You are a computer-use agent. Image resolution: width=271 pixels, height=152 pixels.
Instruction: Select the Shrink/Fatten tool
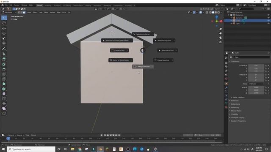point(4,103)
